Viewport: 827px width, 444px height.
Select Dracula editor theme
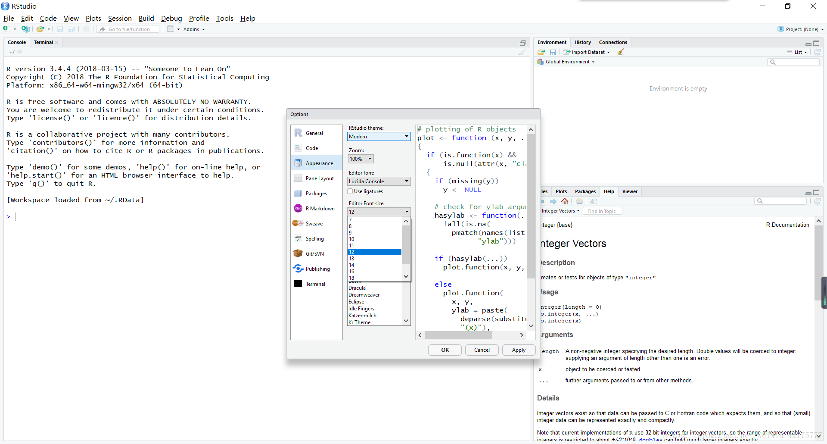[x=375, y=288]
